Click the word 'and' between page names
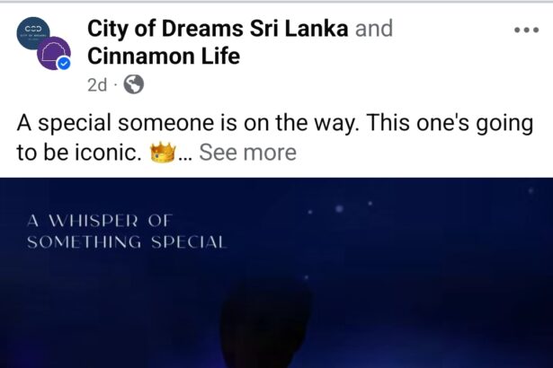The width and height of the screenshot is (553, 368). 374,29
